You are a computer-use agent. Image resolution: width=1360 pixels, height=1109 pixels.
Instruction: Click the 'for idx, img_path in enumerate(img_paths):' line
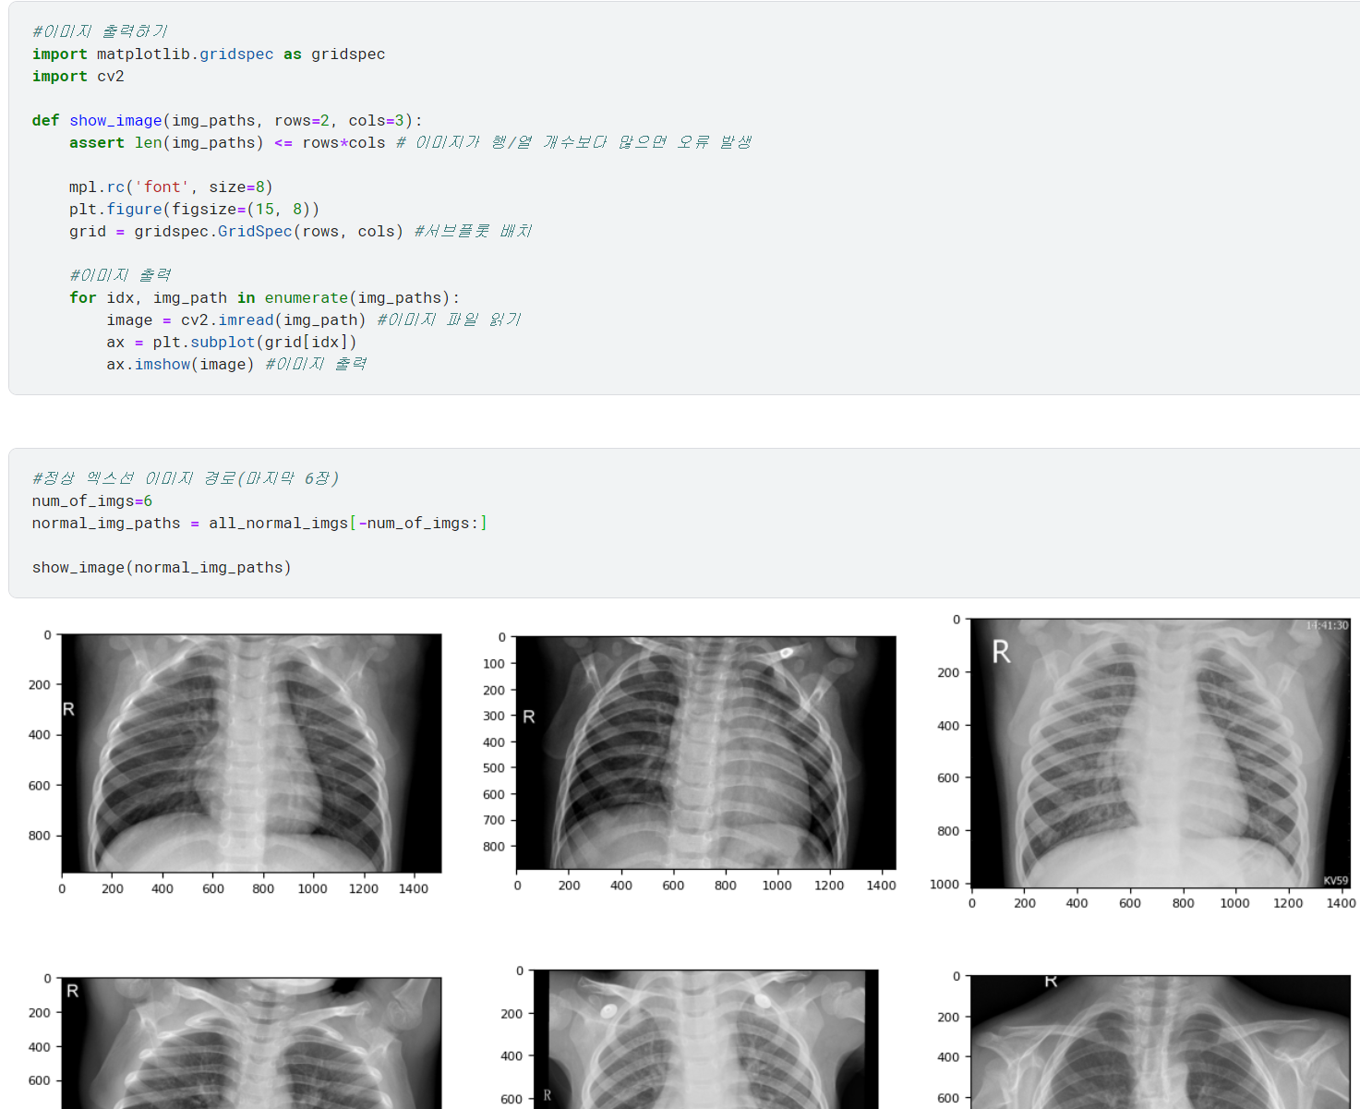click(264, 298)
